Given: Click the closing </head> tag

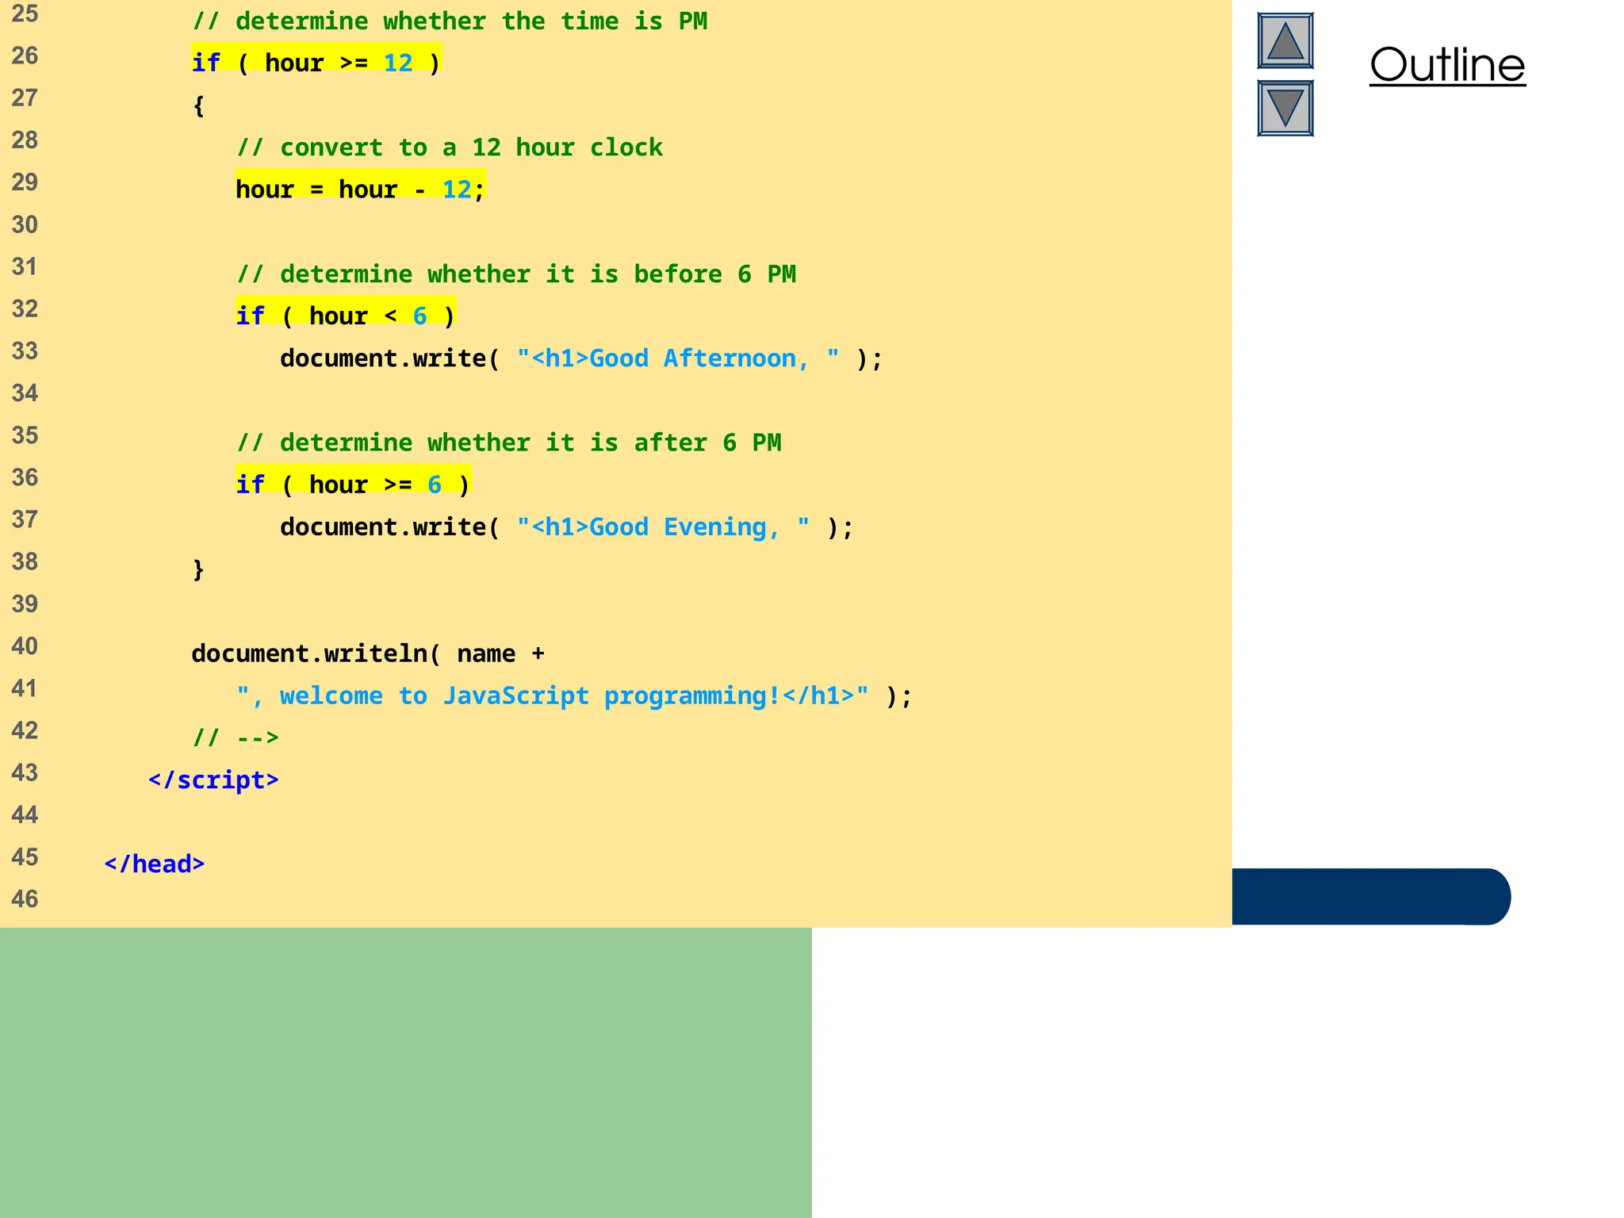Looking at the screenshot, I should coord(155,864).
